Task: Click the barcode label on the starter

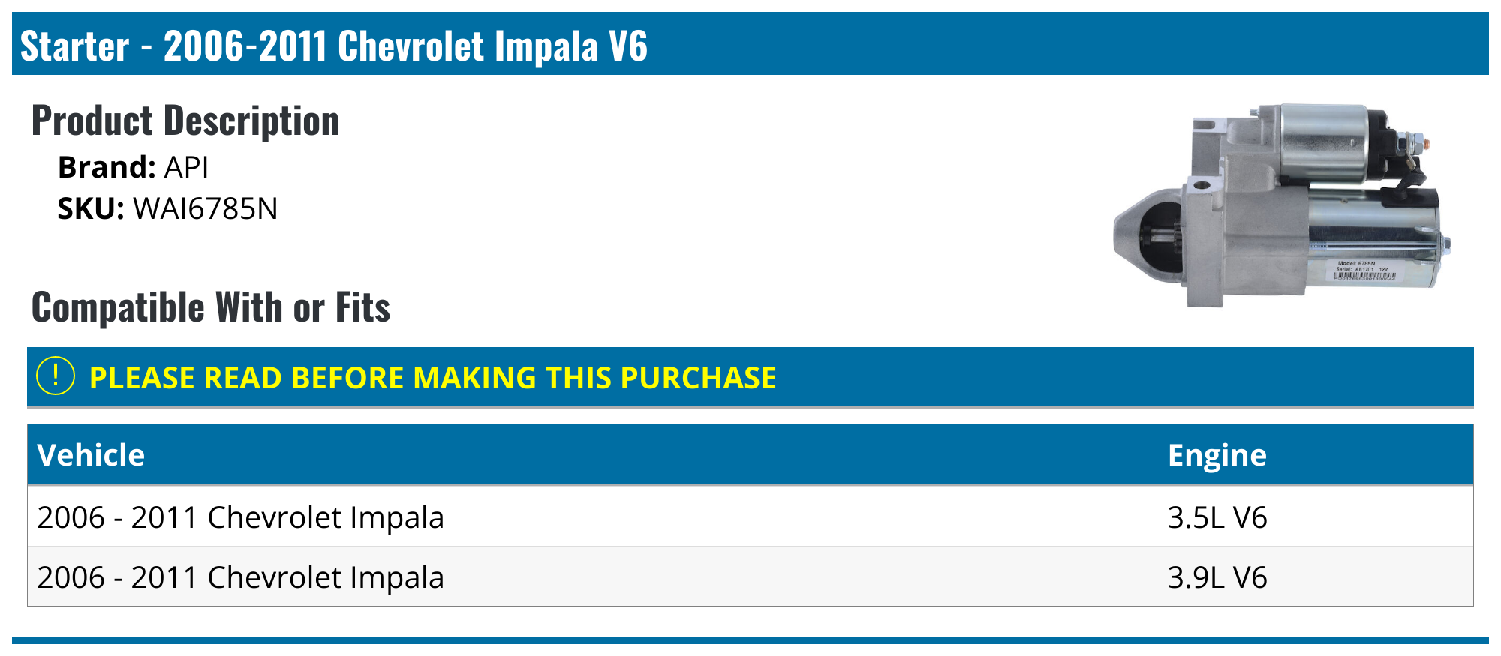Action: tap(1364, 272)
